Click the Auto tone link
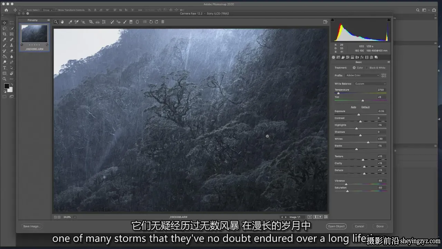The height and width of the screenshot is (249, 442). click(x=354, y=107)
